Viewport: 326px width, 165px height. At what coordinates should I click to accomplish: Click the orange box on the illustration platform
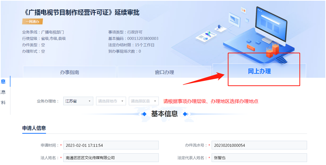click(x=272, y=51)
